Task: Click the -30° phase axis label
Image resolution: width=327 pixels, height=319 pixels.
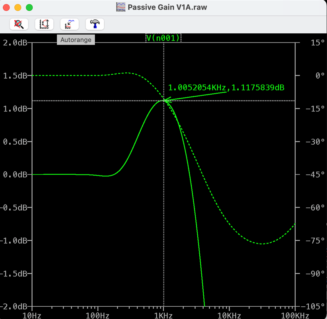Action: [x=315, y=141]
